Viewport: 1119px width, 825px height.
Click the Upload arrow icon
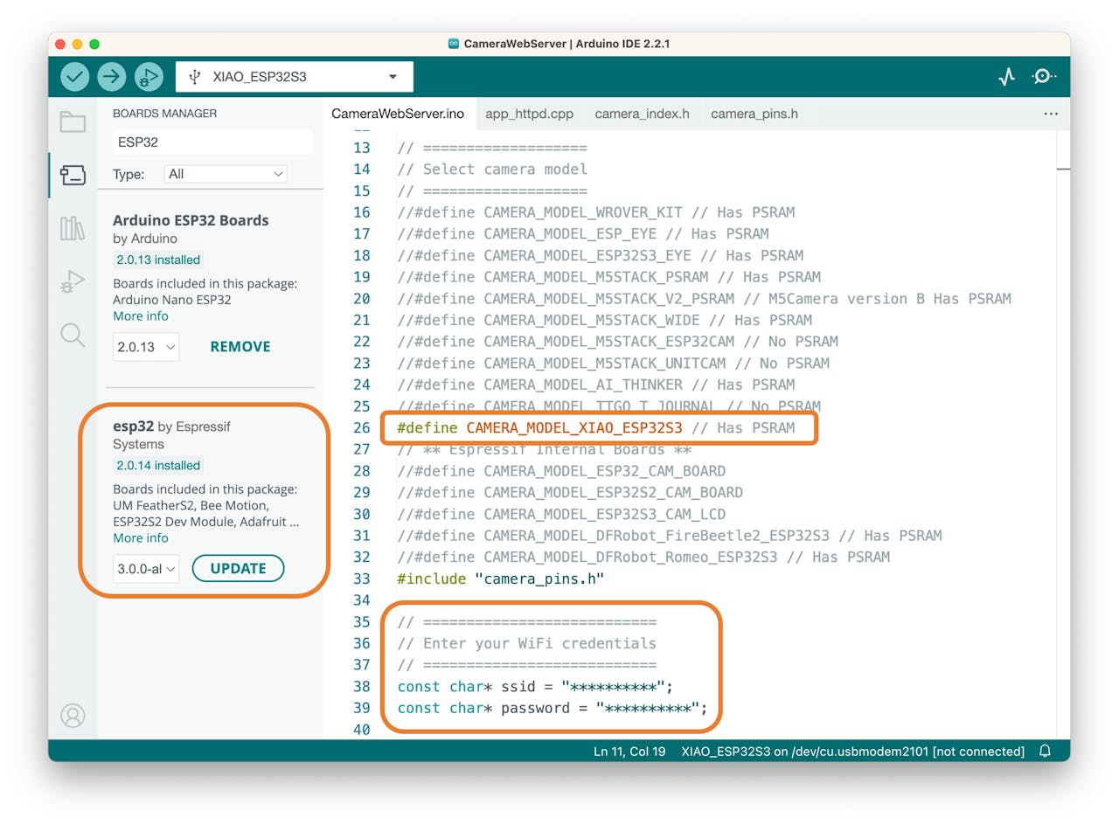tap(112, 77)
